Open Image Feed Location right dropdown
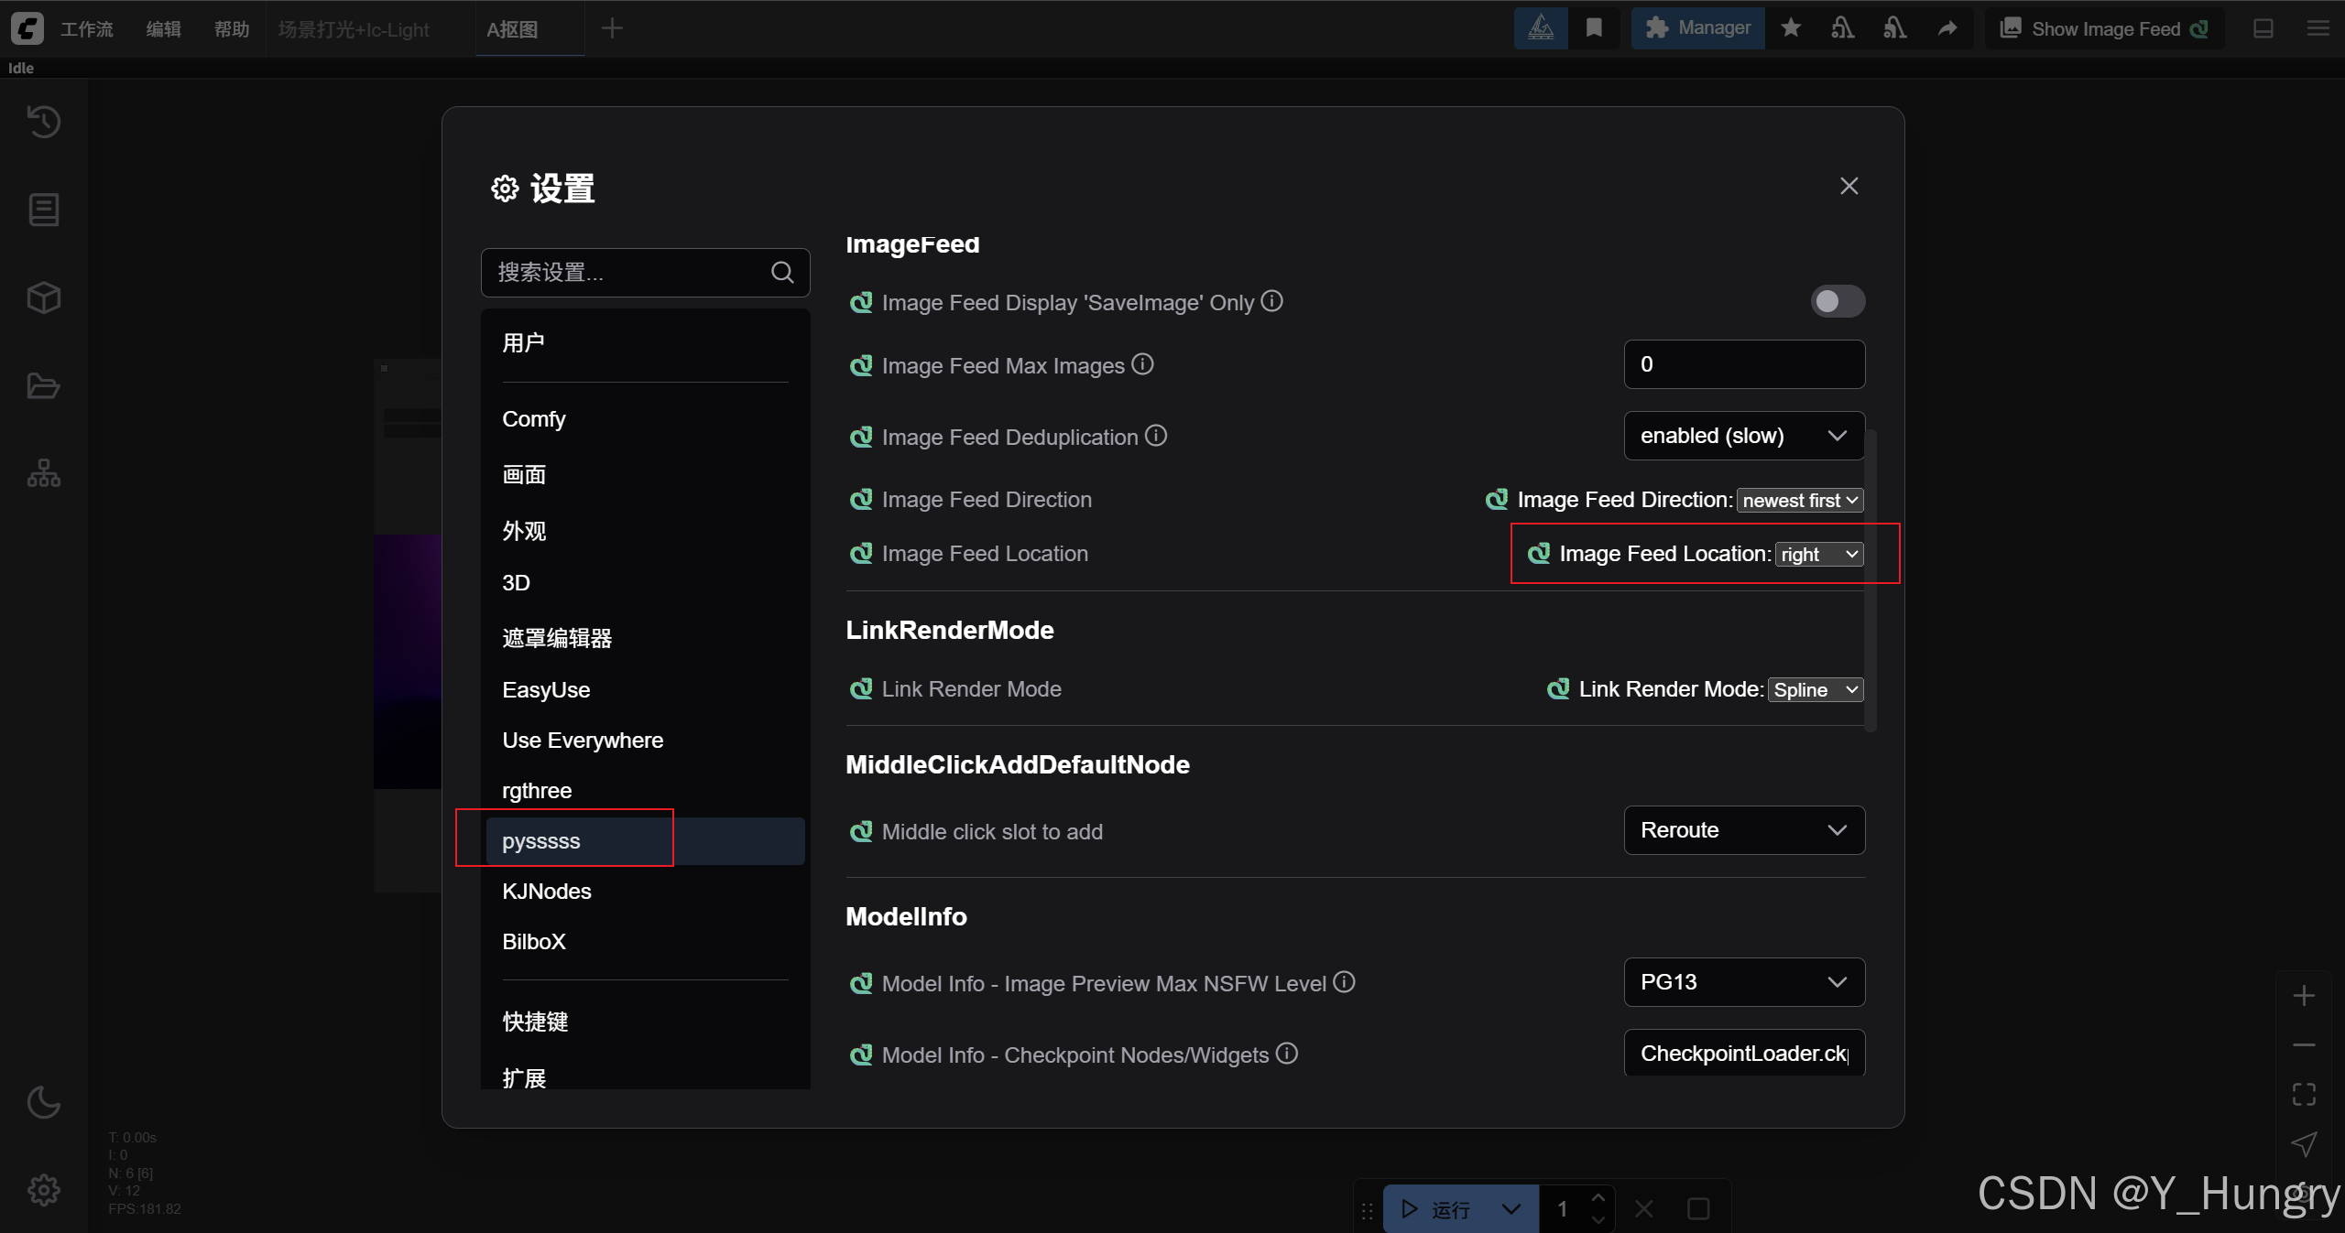2345x1233 pixels. tap(1818, 555)
